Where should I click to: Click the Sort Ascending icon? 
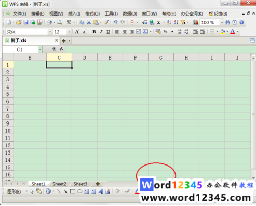click(x=169, y=22)
